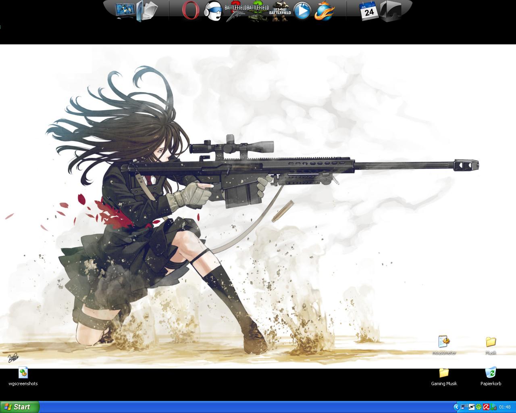Image resolution: width=516 pixels, height=413 pixels.
Task: Launch the flame globe browser icon
Action: 324,11
